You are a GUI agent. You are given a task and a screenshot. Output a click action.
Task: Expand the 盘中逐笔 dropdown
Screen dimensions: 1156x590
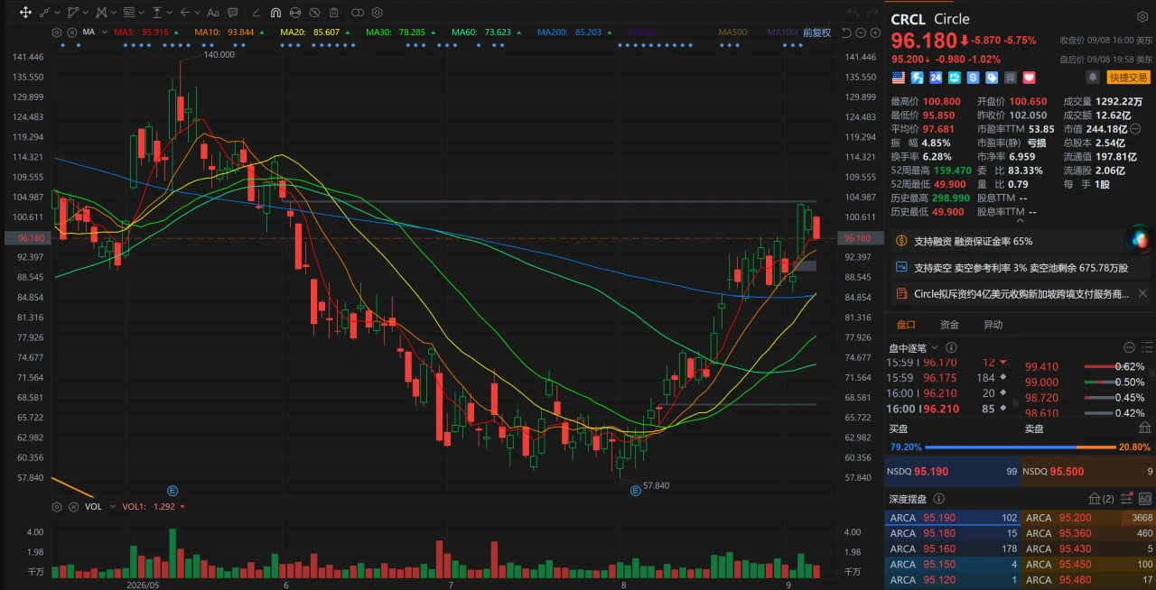pyautogui.click(x=934, y=348)
